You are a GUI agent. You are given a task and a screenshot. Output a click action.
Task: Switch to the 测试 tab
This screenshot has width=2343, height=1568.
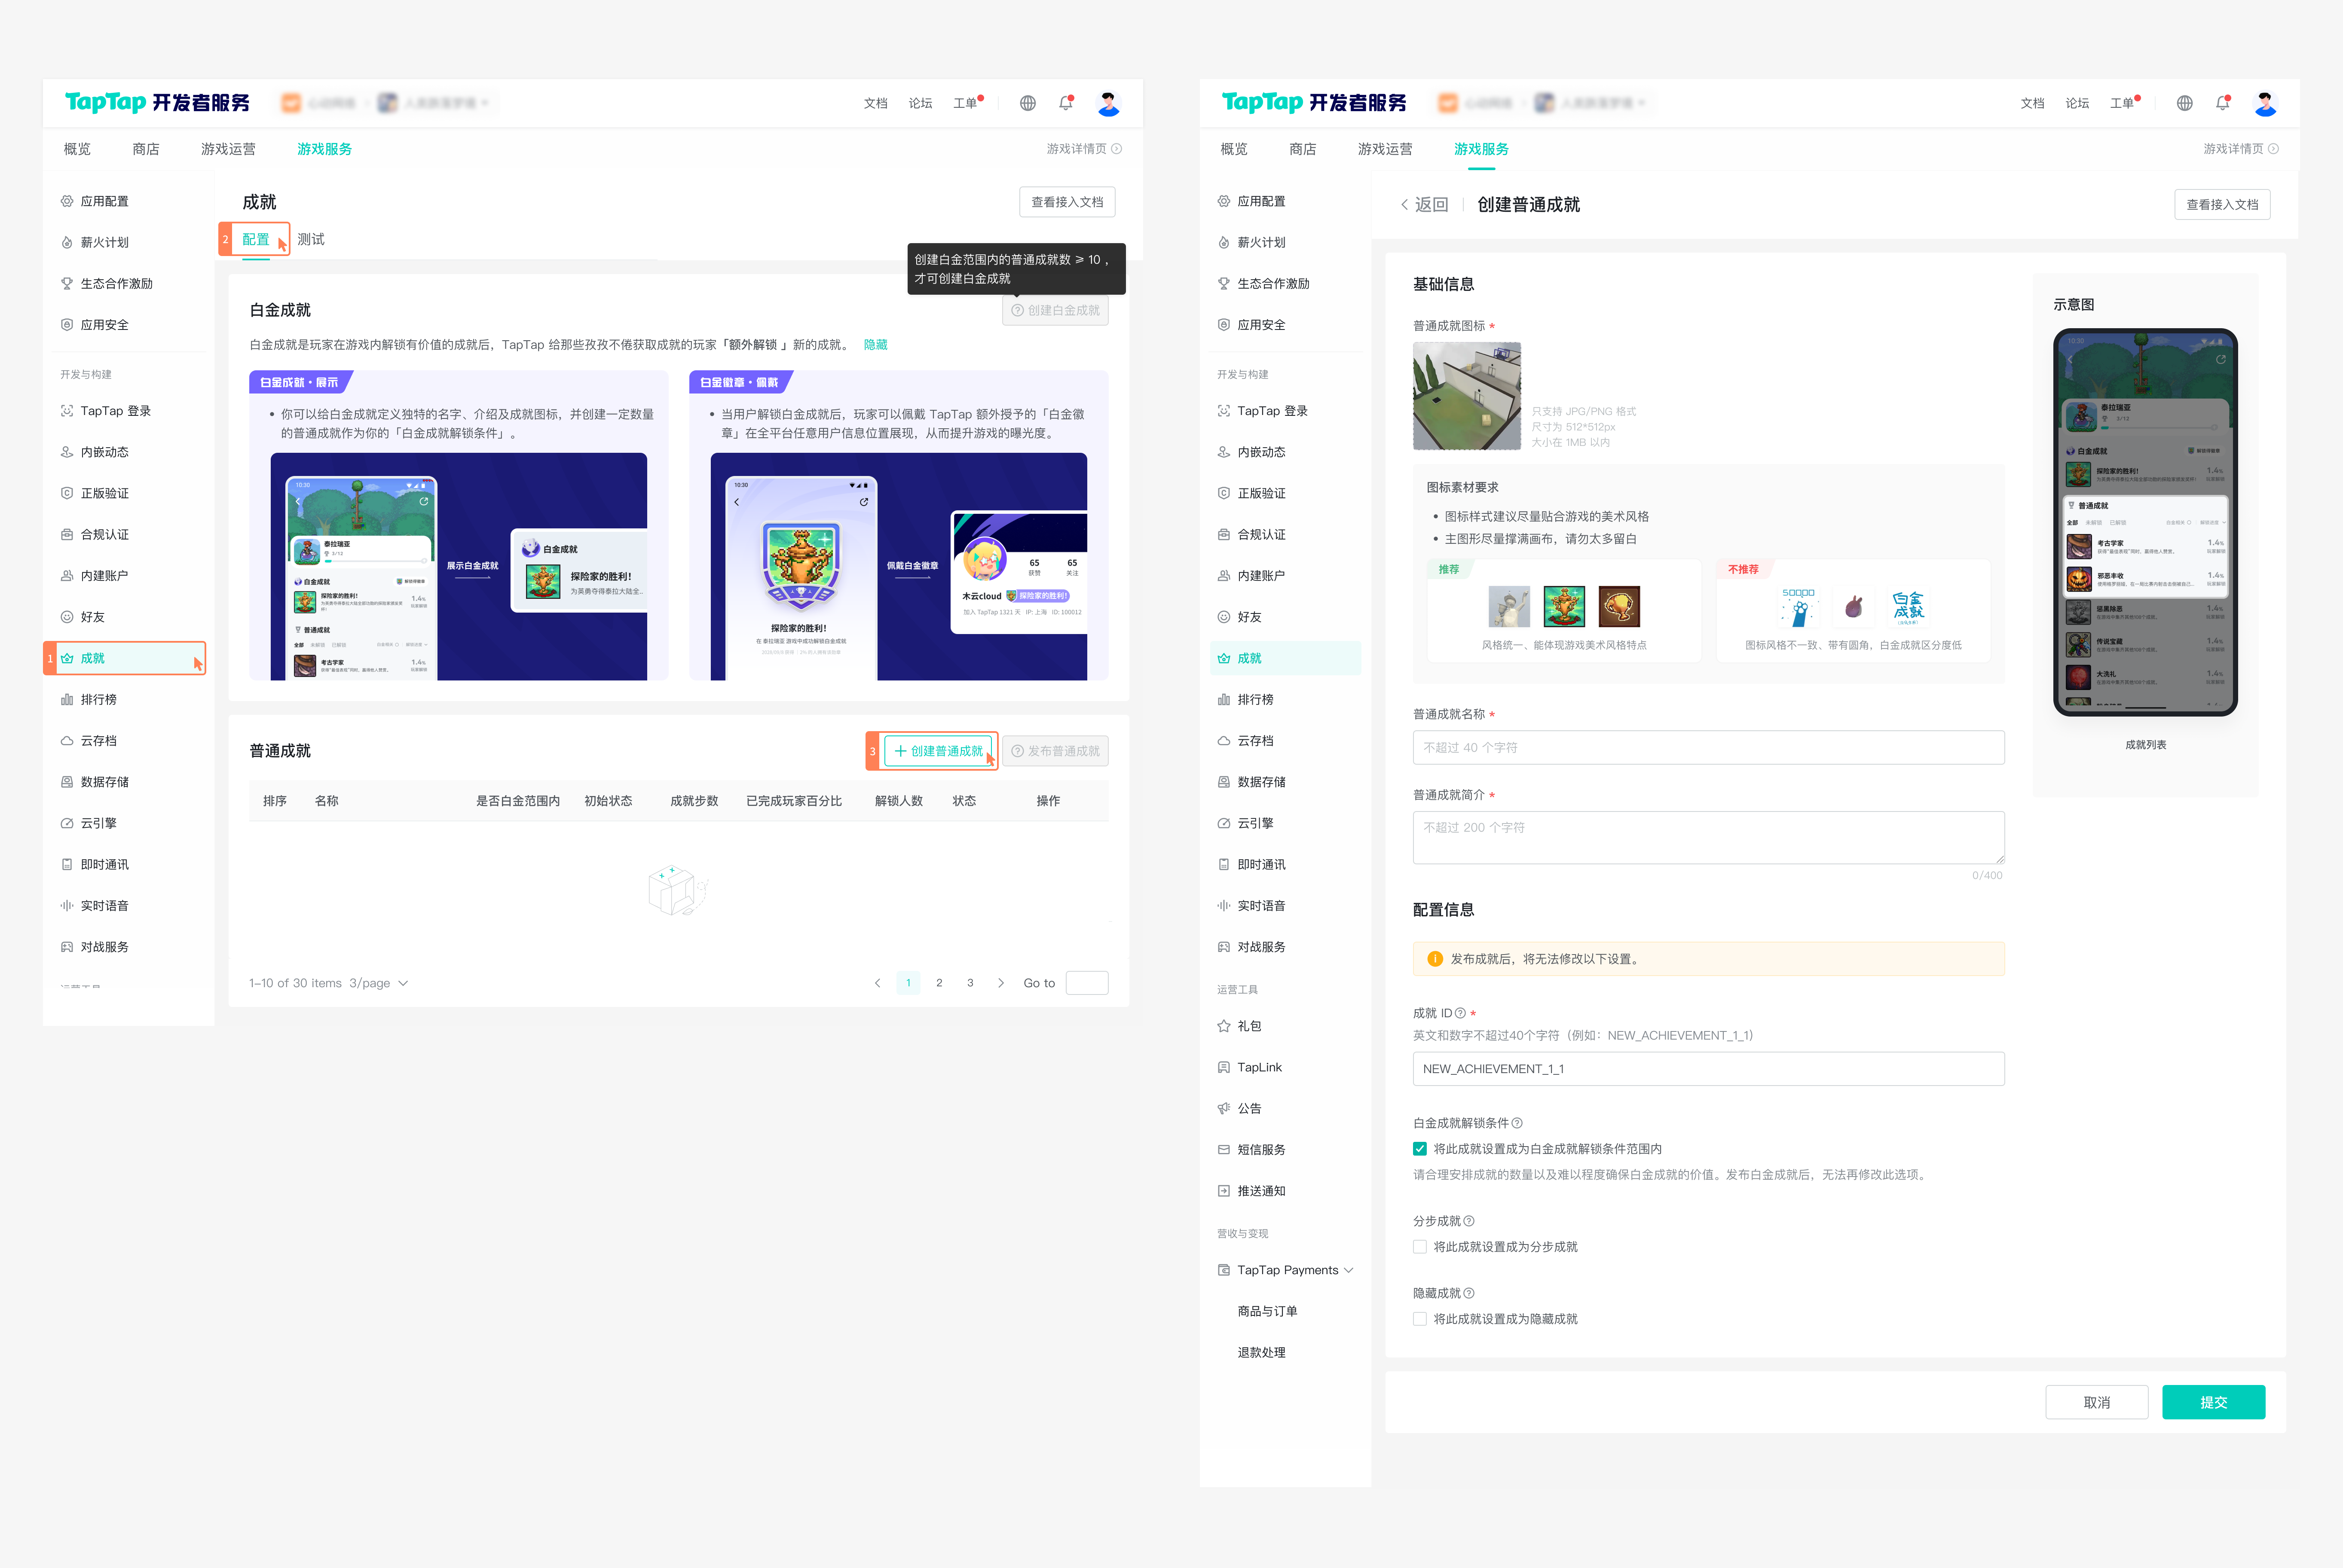click(x=310, y=239)
